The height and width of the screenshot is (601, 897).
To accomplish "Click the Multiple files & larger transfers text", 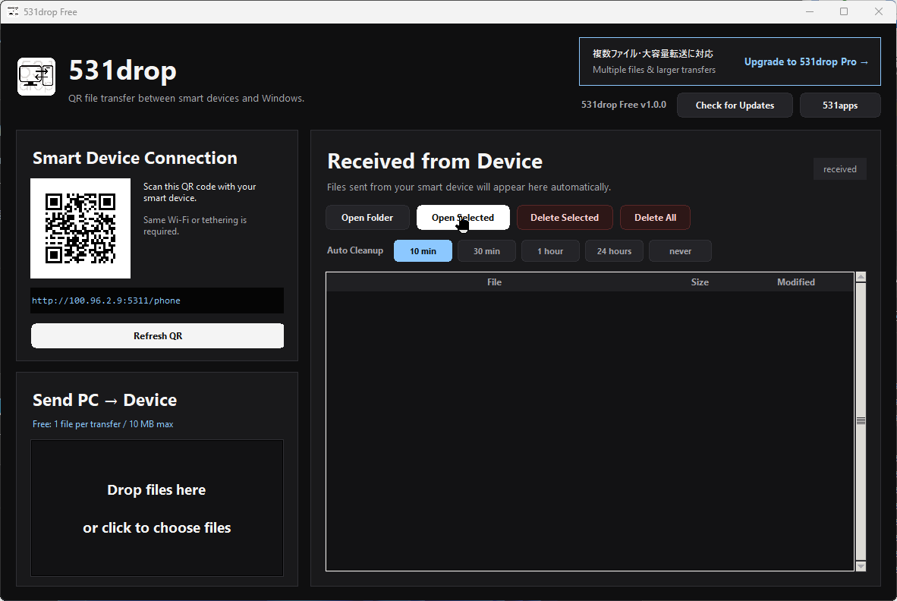I will [x=654, y=70].
